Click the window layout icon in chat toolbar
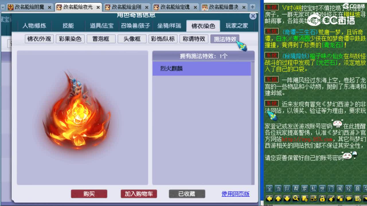 313,198
